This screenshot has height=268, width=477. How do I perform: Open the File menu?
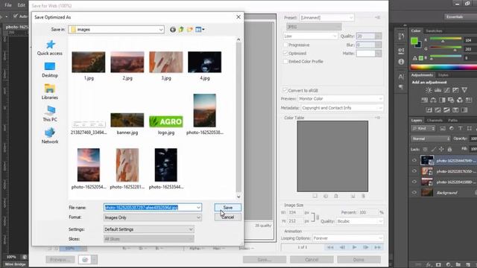pos(8,5)
